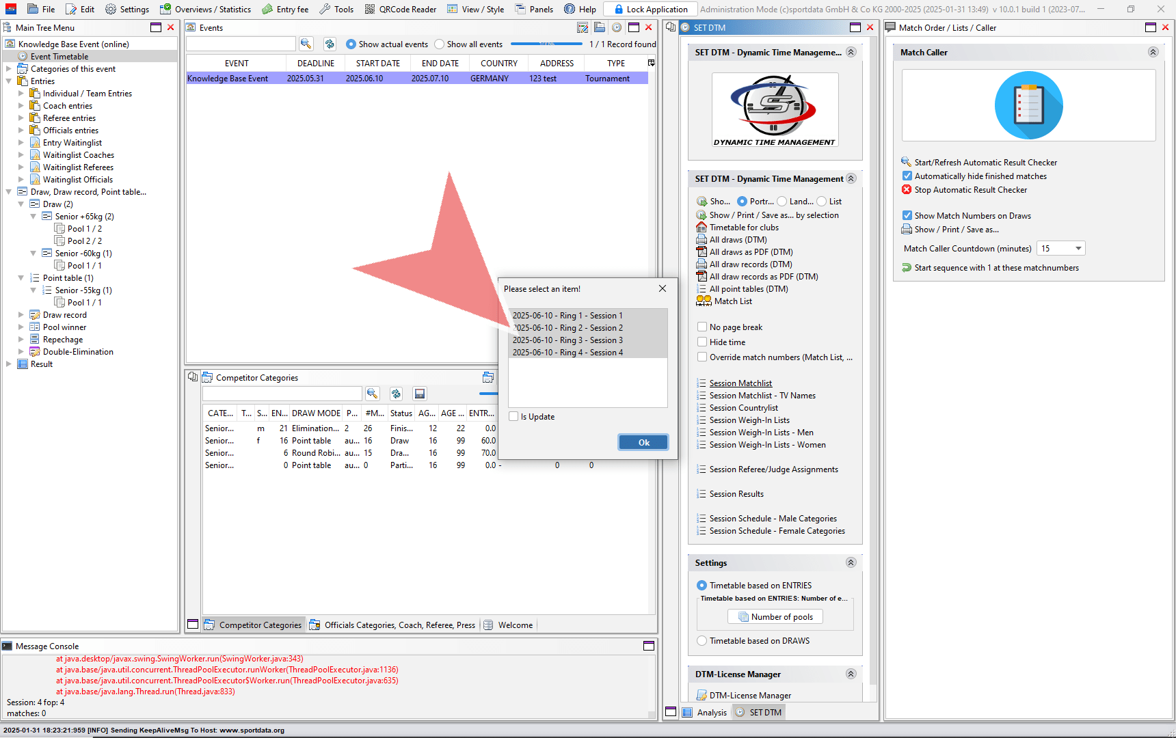
Task: Click the Ok button in dialog
Action: pos(643,443)
